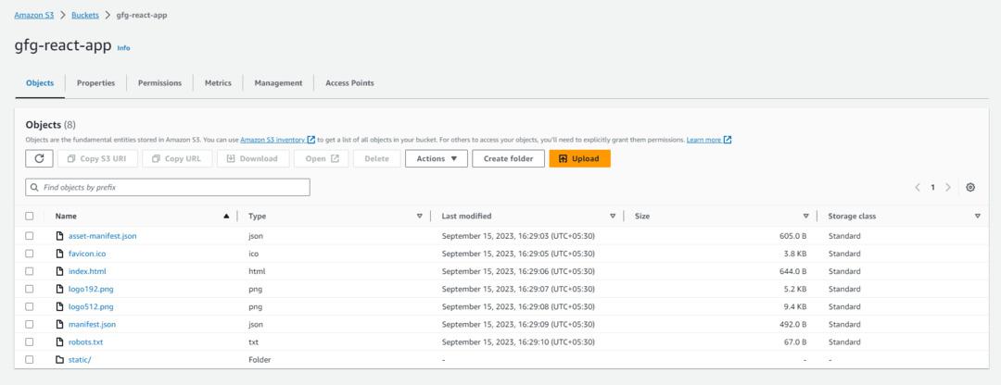Open table preferences gear icon

(970, 187)
